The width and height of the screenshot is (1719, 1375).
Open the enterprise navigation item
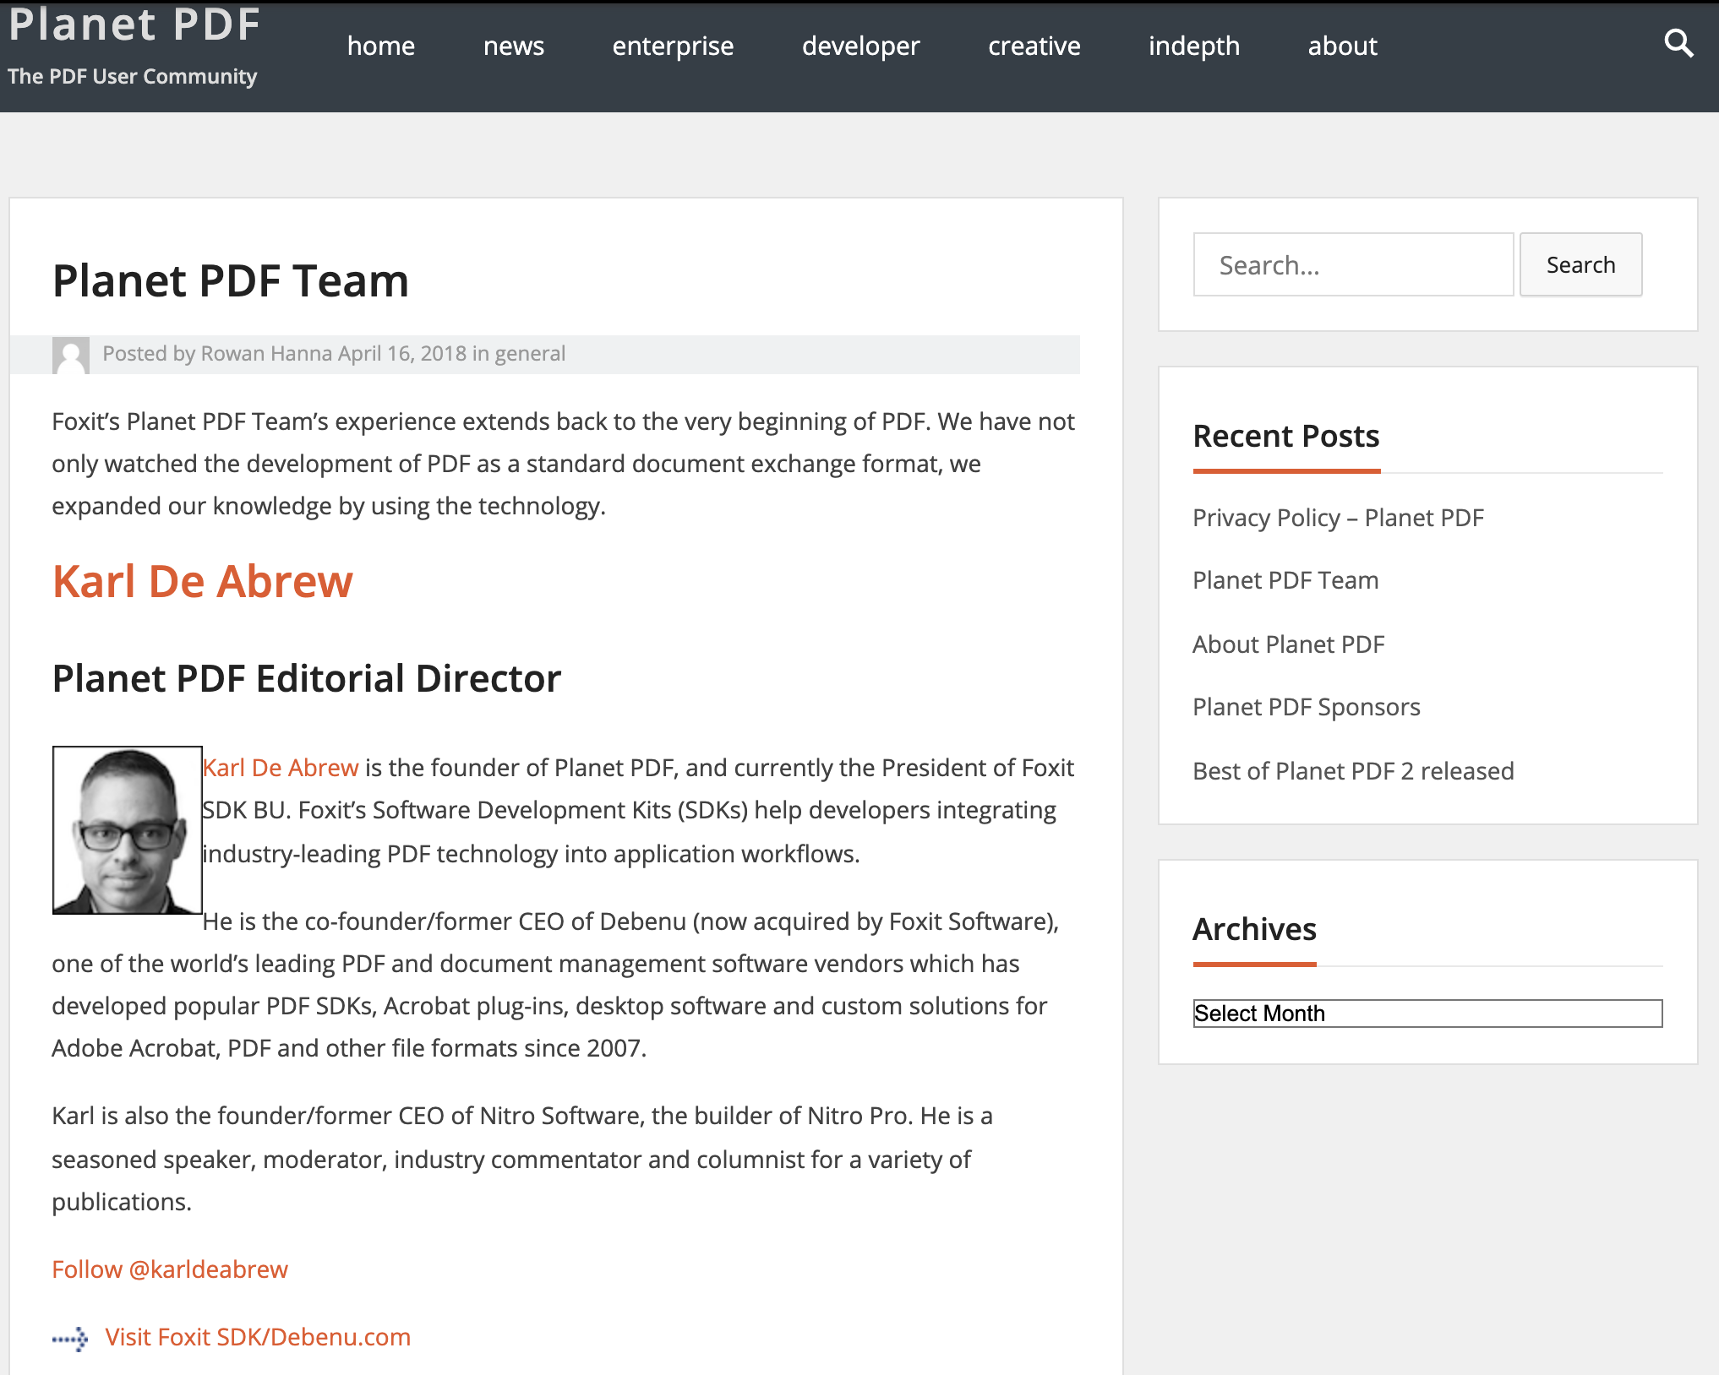(x=673, y=46)
